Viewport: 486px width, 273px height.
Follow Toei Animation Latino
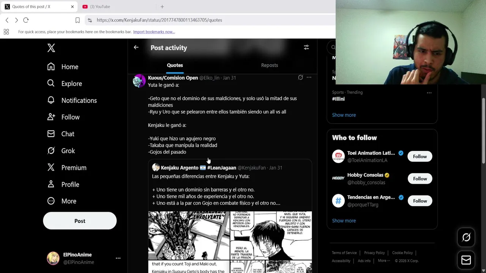click(420, 156)
